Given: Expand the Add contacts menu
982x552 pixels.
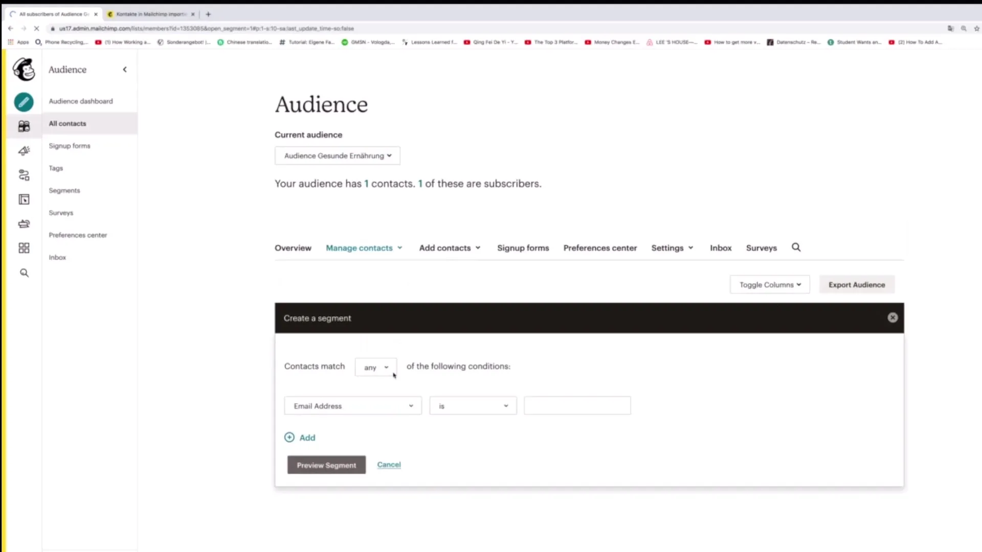Looking at the screenshot, I should pos(450,248).
